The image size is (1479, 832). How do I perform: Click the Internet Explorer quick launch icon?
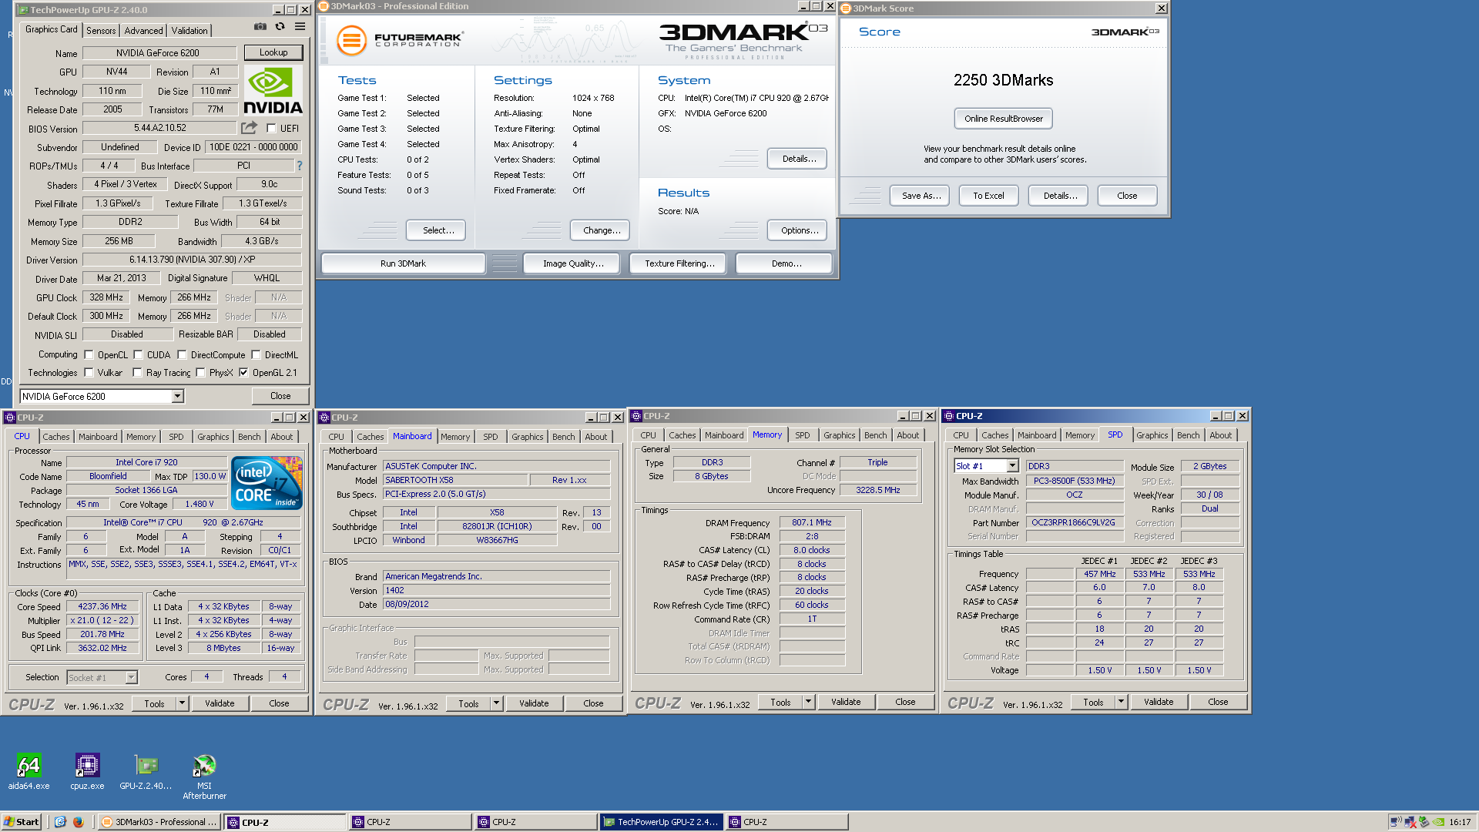60,822
